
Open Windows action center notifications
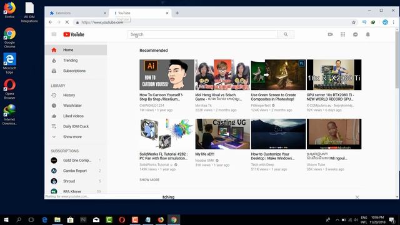click(392, 219)
